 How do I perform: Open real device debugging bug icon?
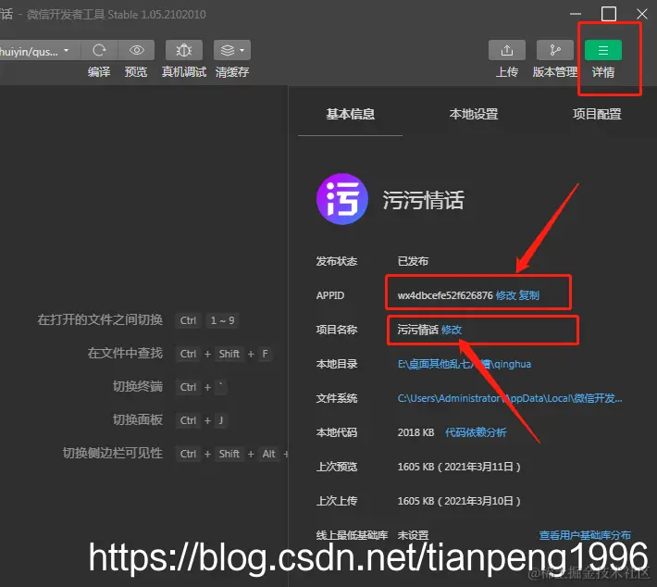[x=184, y=50]
